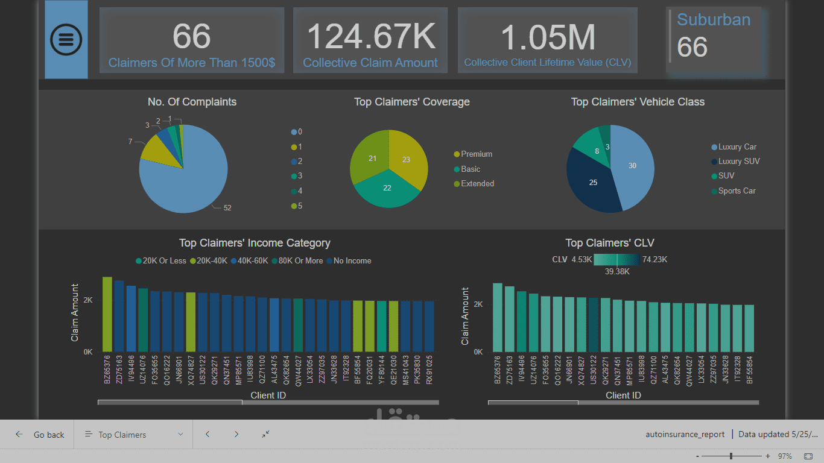
Task: Click the fit to page icon
Action: pos(808,456)
